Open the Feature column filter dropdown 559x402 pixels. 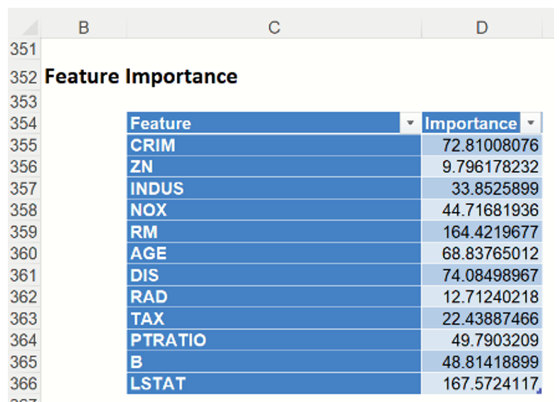(x=410, y=124)
